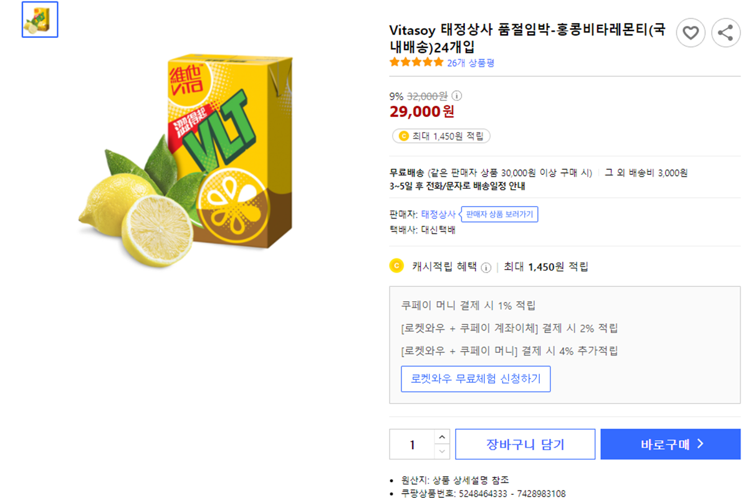Click the coin icon in 최대 1,450원 적립 badge

pos(403,136)
